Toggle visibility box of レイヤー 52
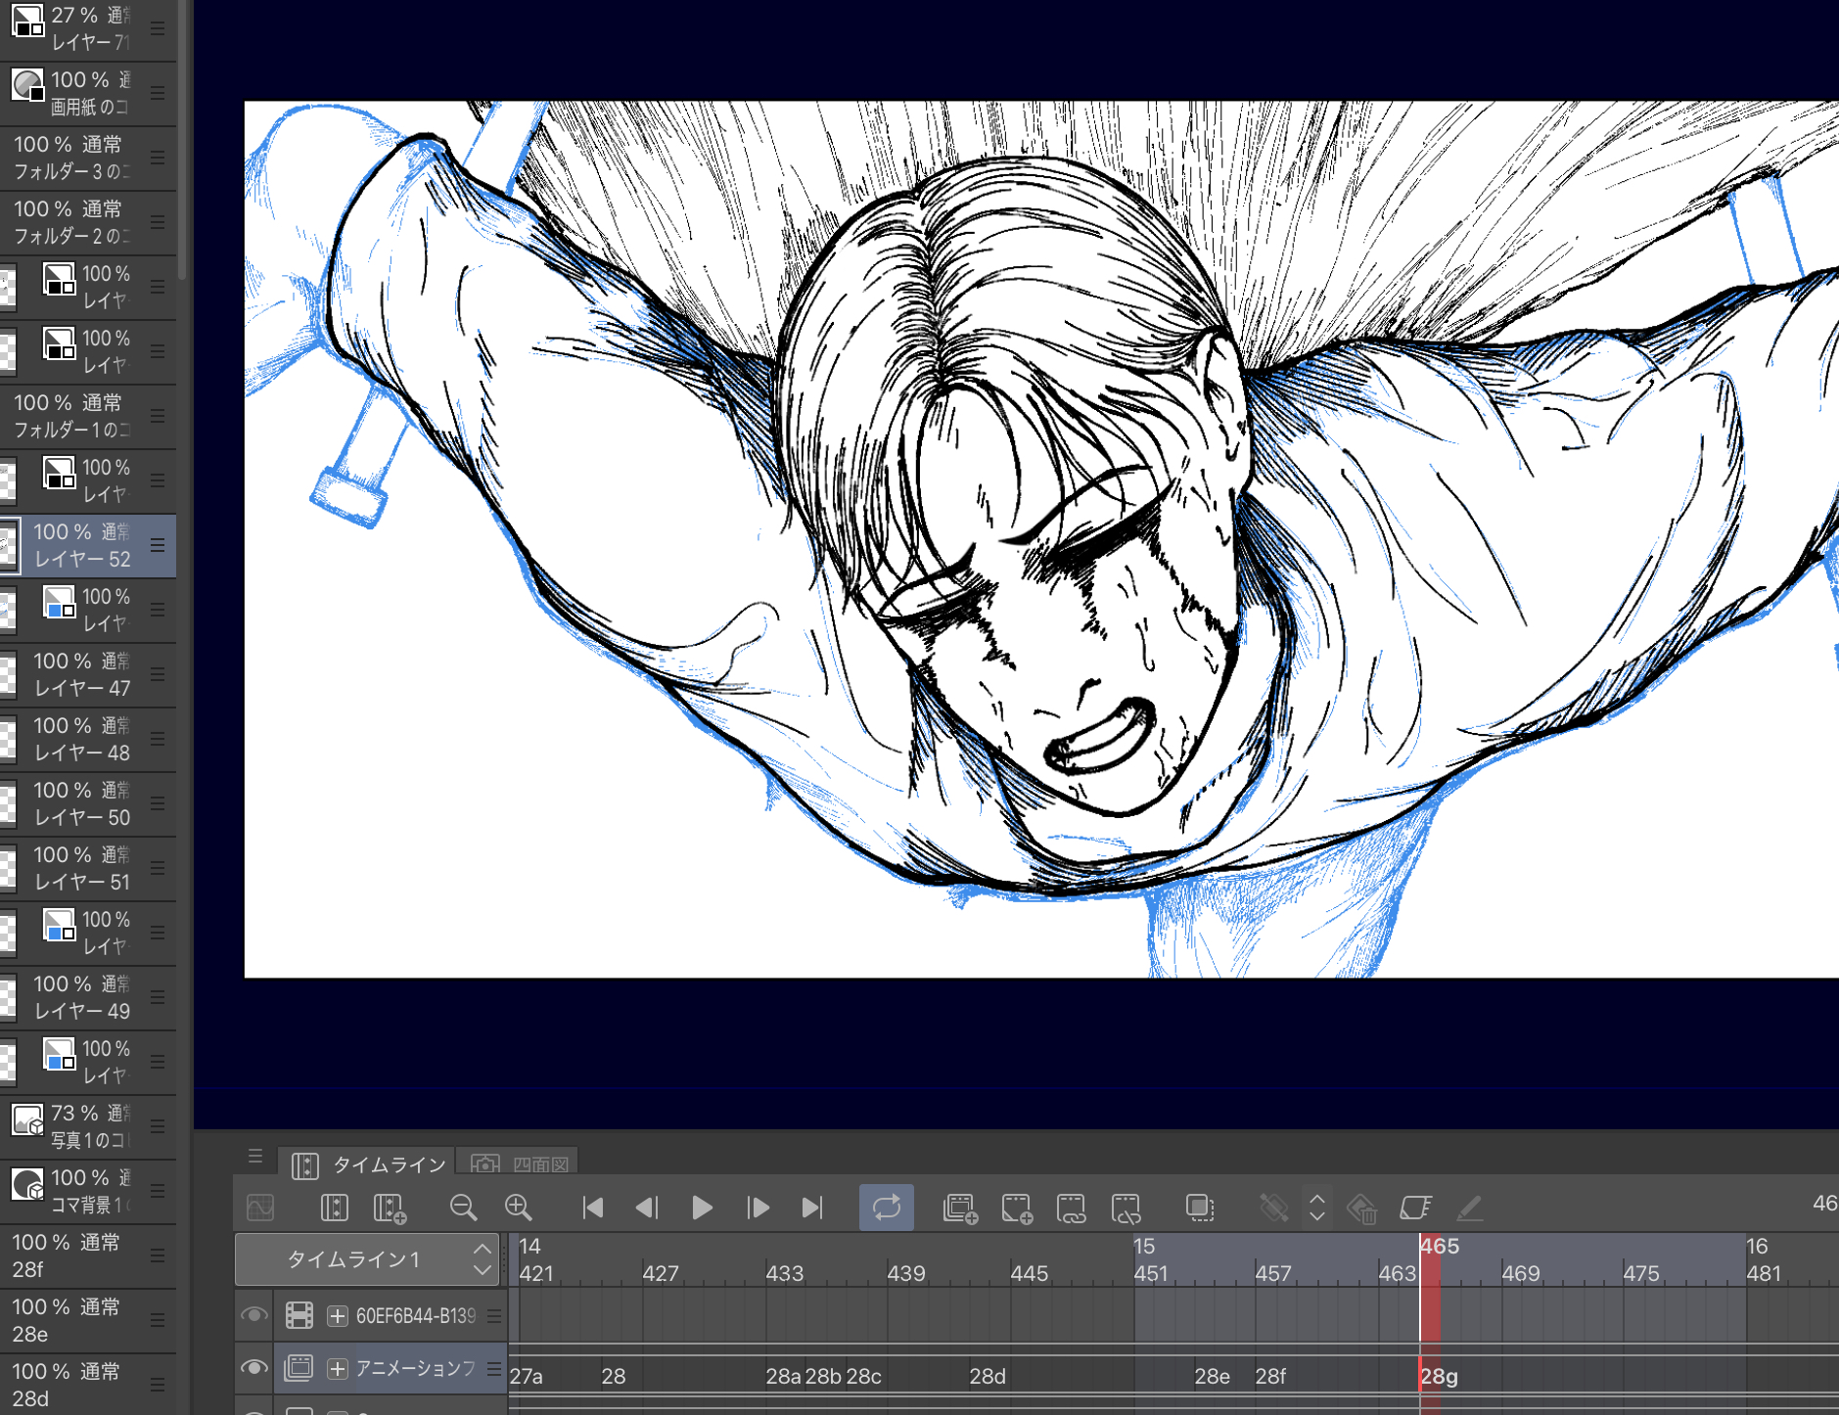Screen dimensions: 1839x1415 coord(8,545)
